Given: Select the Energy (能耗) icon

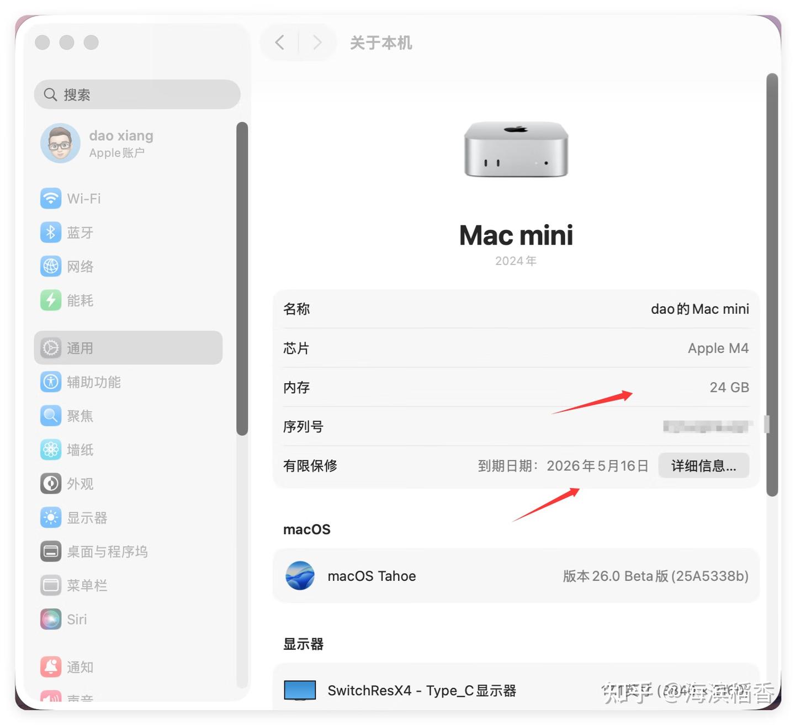Looking at the screenshot, I should coord(51,300).
